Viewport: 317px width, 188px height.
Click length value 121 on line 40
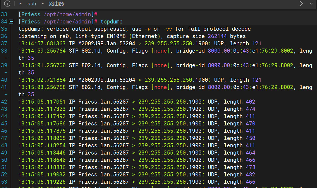(x=256, y=80)
